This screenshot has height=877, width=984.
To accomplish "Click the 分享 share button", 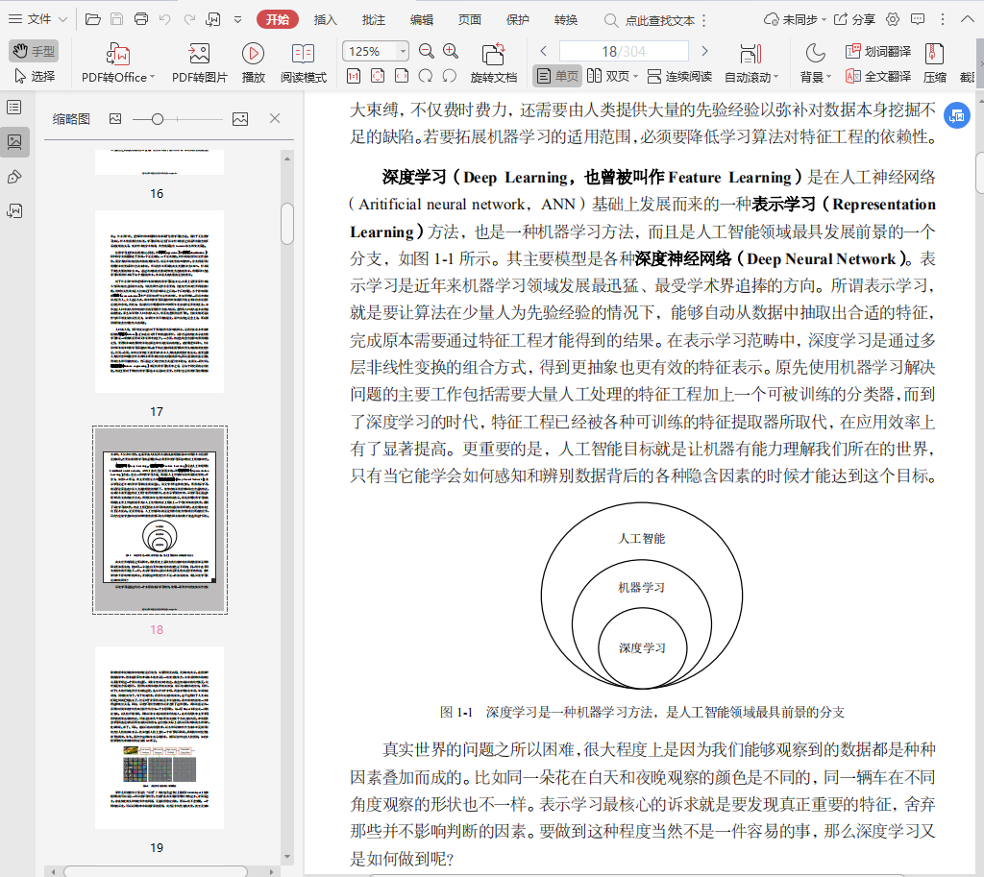I will pos(853,19).
